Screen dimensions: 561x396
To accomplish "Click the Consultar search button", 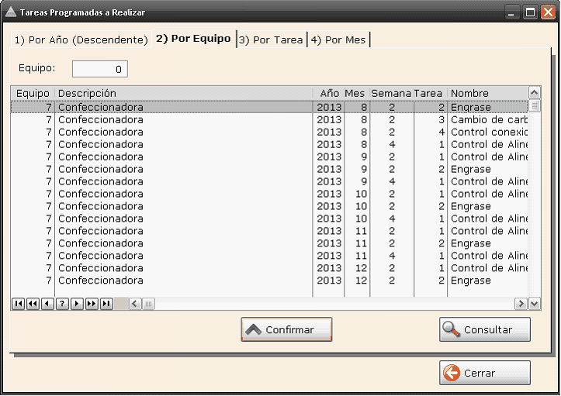I will [485, 329].
